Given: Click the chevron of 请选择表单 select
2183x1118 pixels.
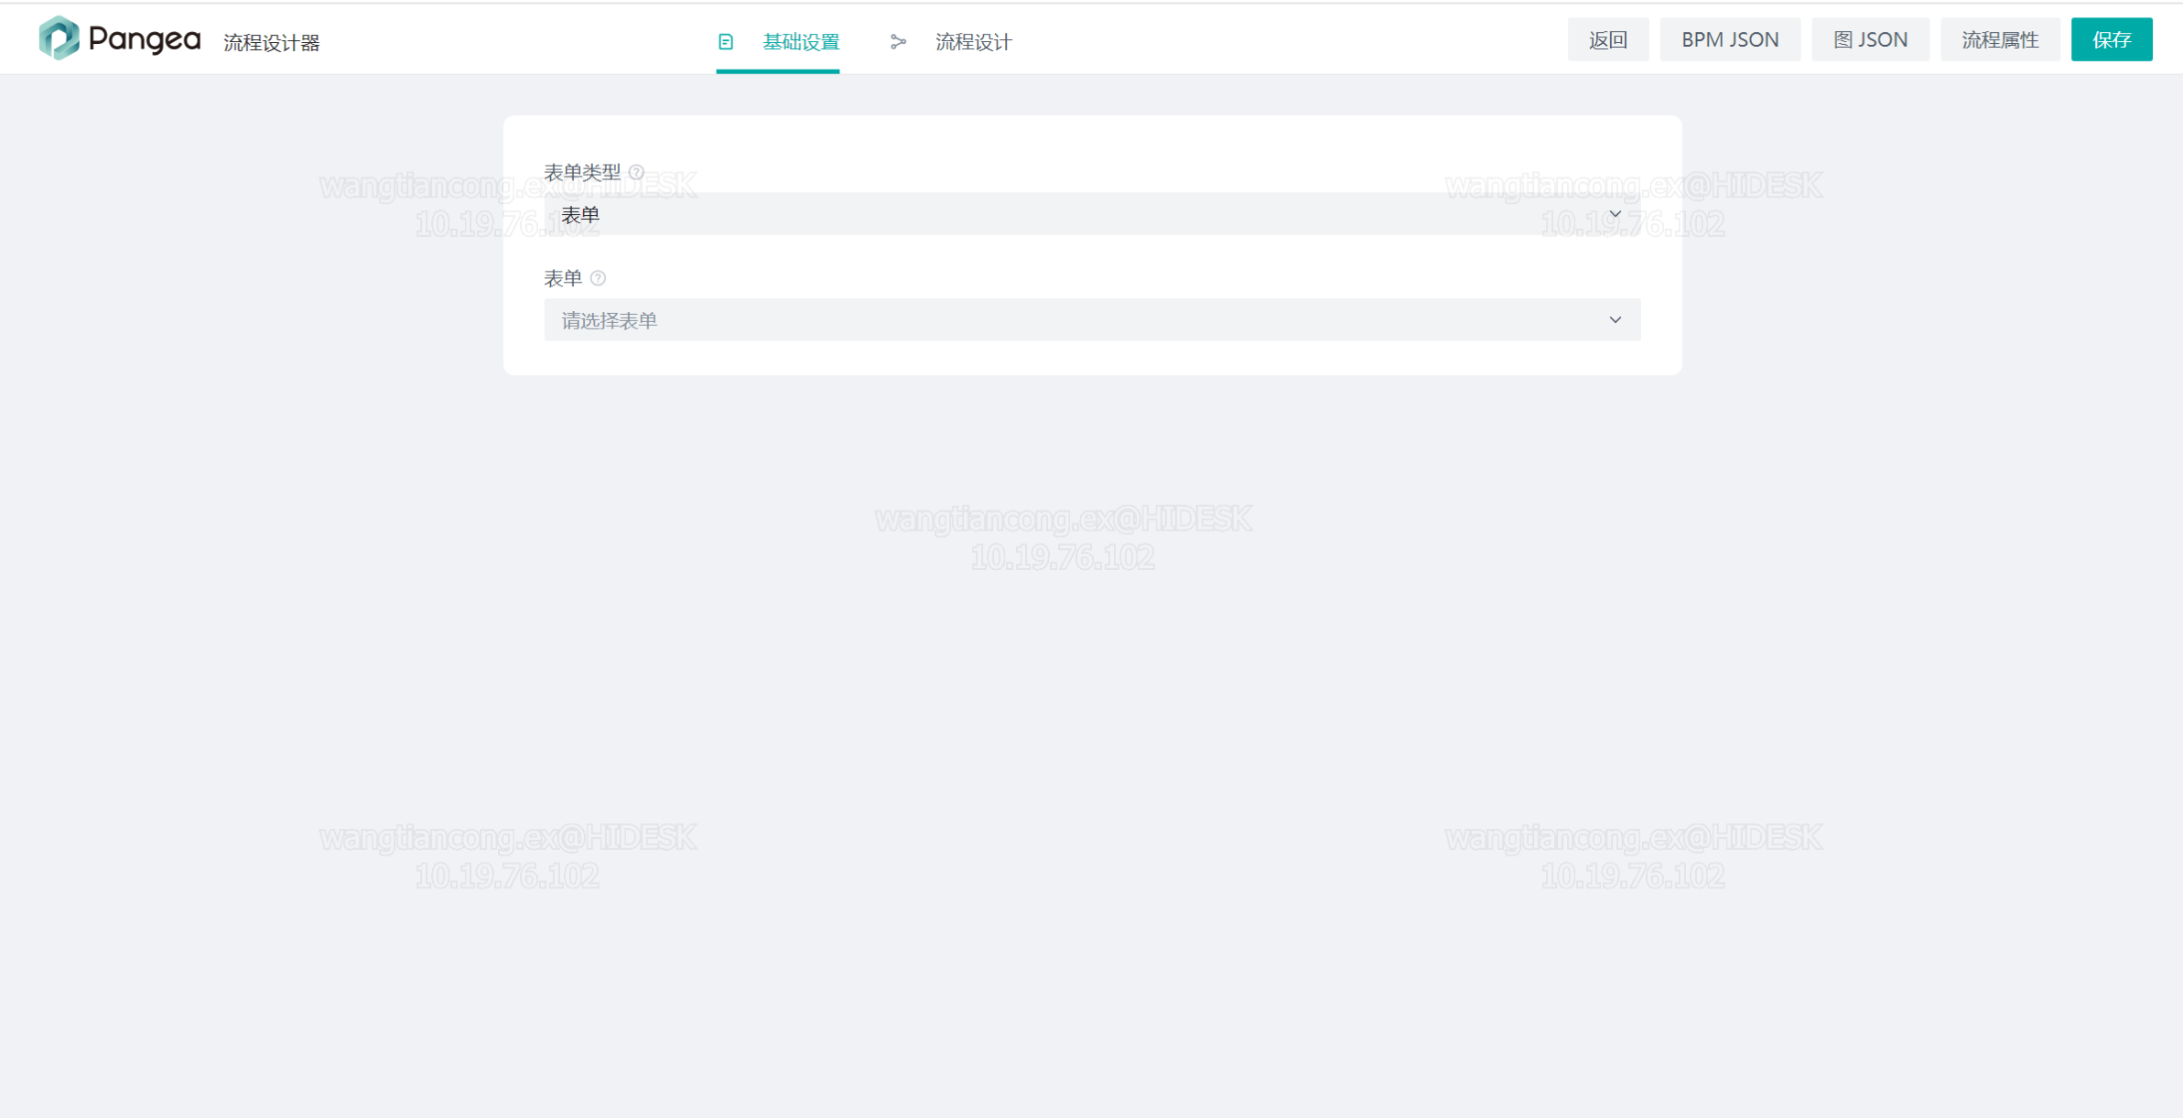Looking at the screenshot, I should [1616, 320].
